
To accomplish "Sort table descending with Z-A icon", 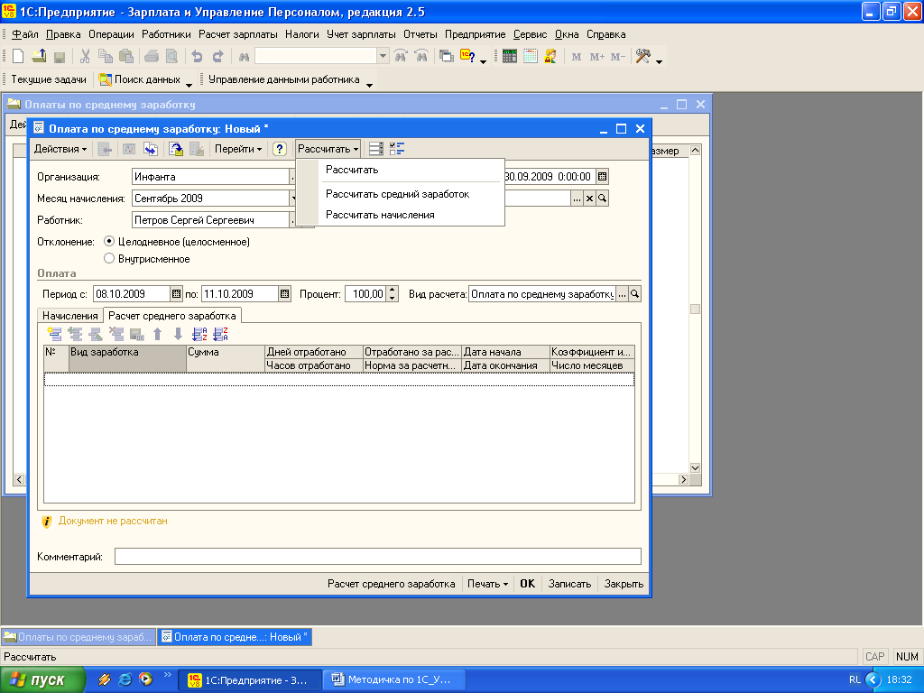I will (220, 334).
